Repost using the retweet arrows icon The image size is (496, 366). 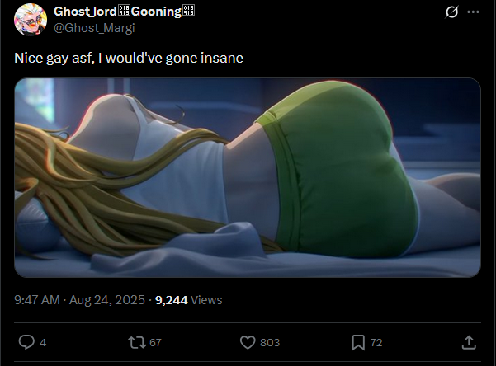[x=137, y=342]
